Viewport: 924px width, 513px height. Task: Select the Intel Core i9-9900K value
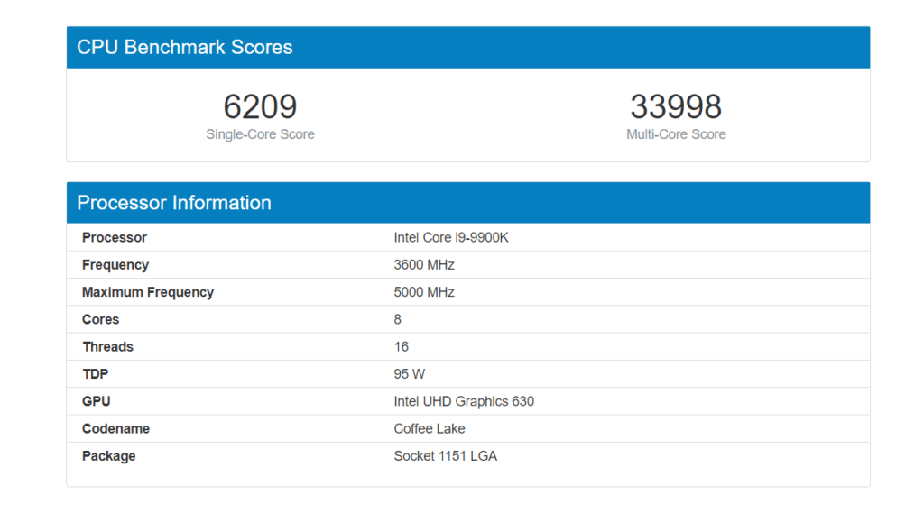click(x=451, y=238)
